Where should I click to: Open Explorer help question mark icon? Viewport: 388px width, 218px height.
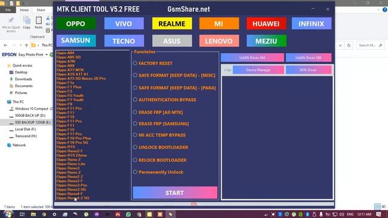coord(385,10)
